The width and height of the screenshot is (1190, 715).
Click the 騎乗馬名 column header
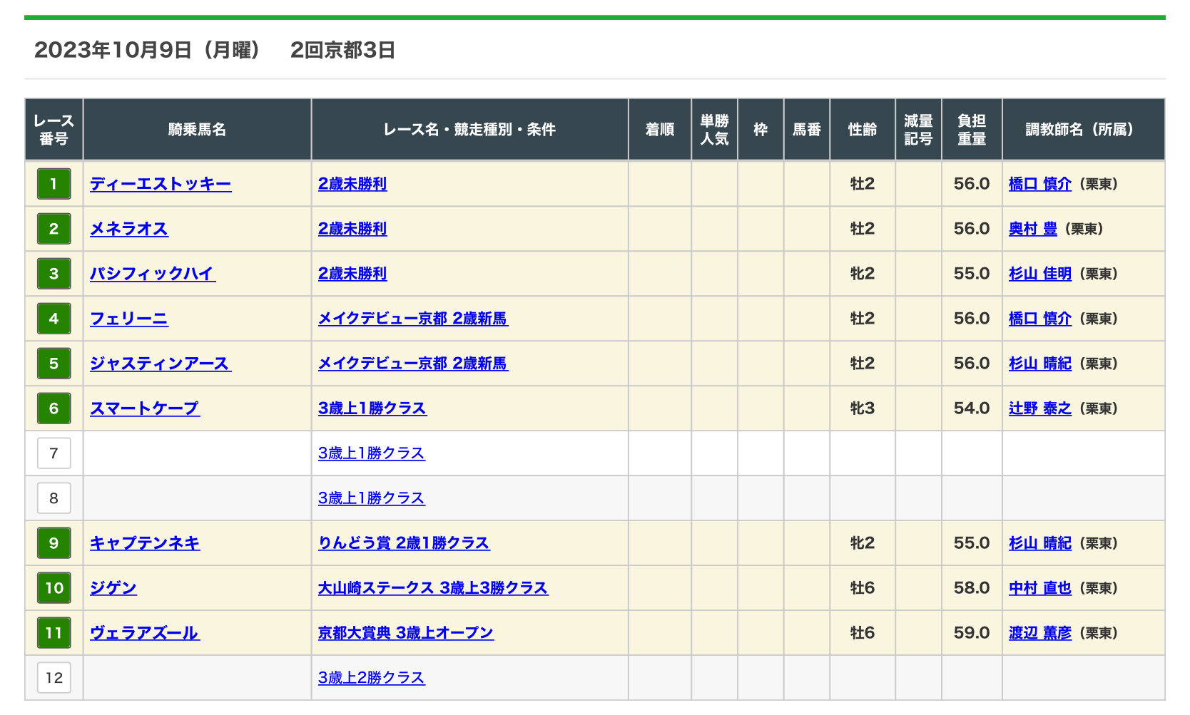tap(197, 130)
